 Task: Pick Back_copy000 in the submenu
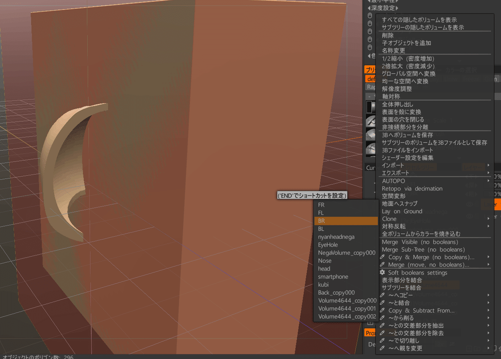coord(336,293)
